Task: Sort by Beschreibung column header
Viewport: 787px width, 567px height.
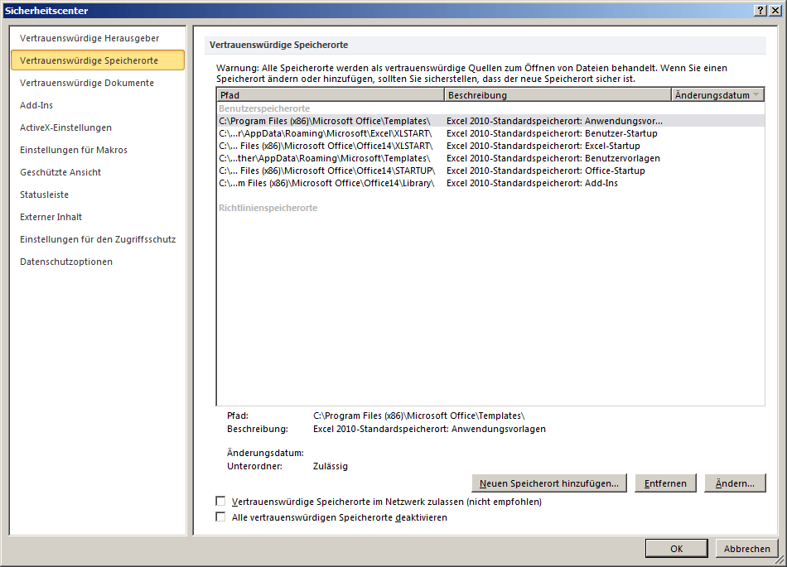Action: 558,94
